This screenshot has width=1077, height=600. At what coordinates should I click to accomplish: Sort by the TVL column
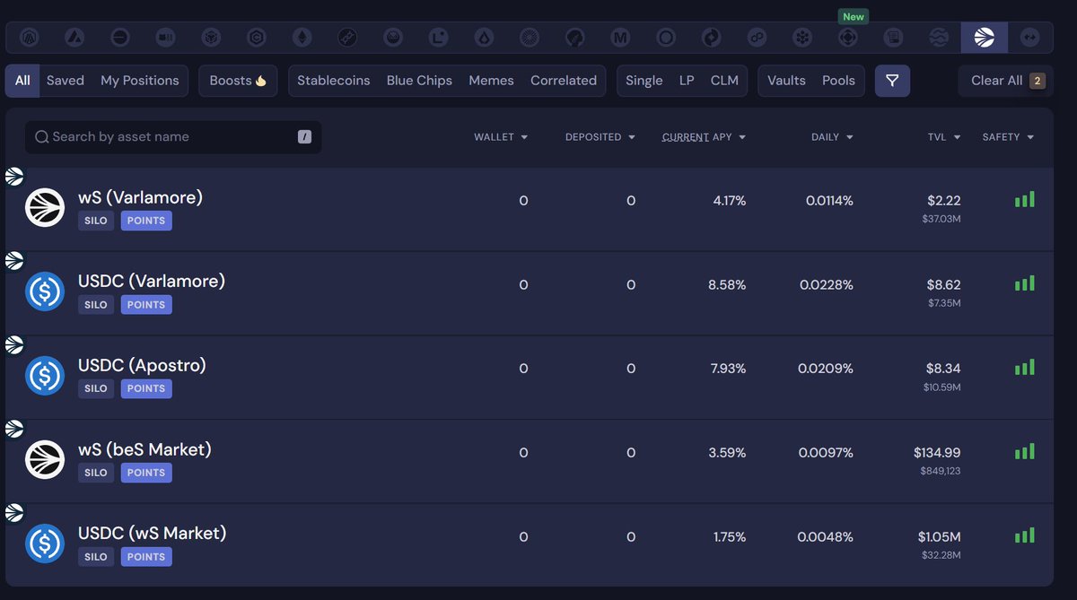[944, 137]
